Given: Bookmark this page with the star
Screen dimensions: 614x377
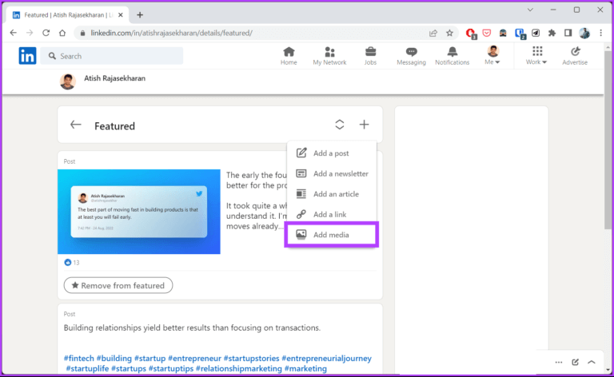Looking at the screenshot, I should [x=449, y=33].
